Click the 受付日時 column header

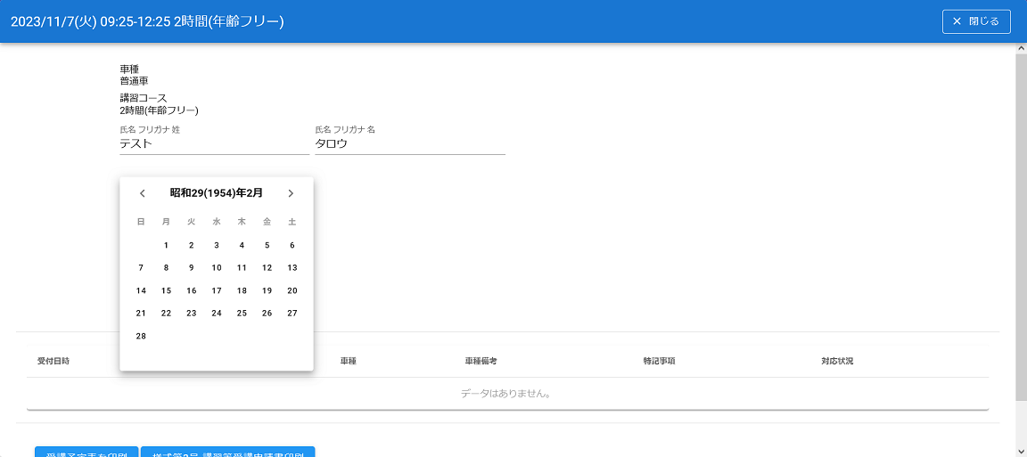pyautogui.click(x=53, y=362)
